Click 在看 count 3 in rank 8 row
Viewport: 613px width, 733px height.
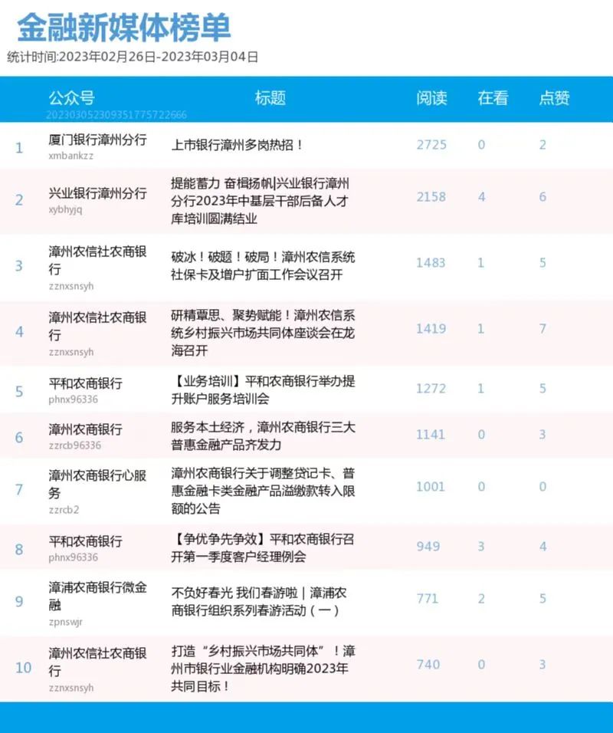tap(481, 547)
